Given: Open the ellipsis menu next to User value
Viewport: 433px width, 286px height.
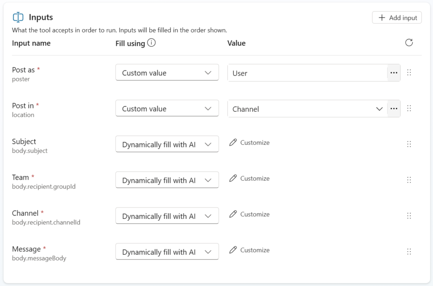Looking at the screenshot, I should point(394,73).
